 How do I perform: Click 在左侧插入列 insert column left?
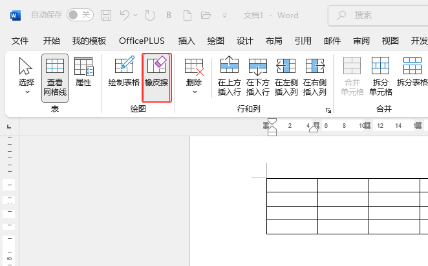(286, 76)
